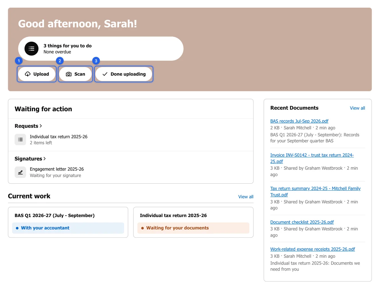Click the Scan button label
Viewport: 382px width, 286px height.
pyautogui.click(x=80, y=74)
